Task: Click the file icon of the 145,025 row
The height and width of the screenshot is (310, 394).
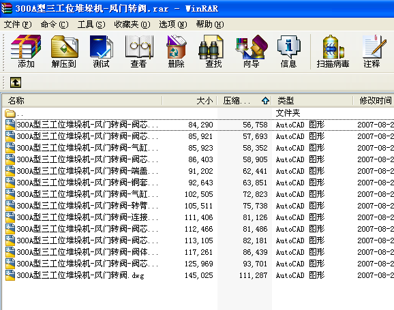Action: pyautogui.click(x=10, y=275)
